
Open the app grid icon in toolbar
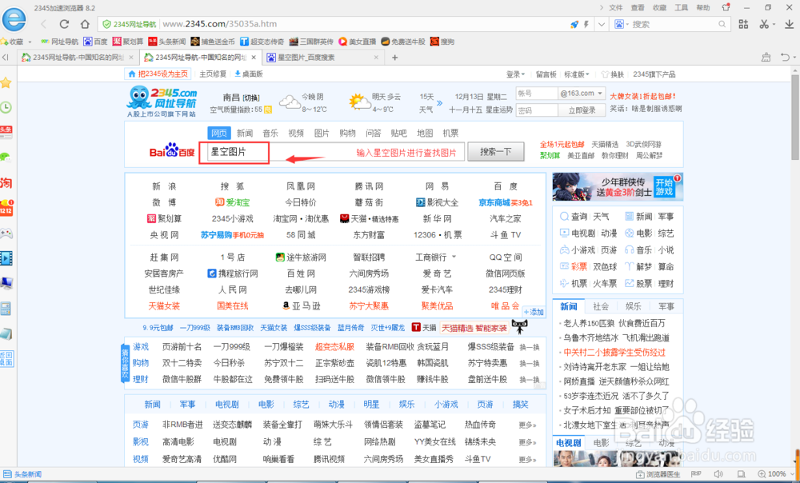coord(743,24)
